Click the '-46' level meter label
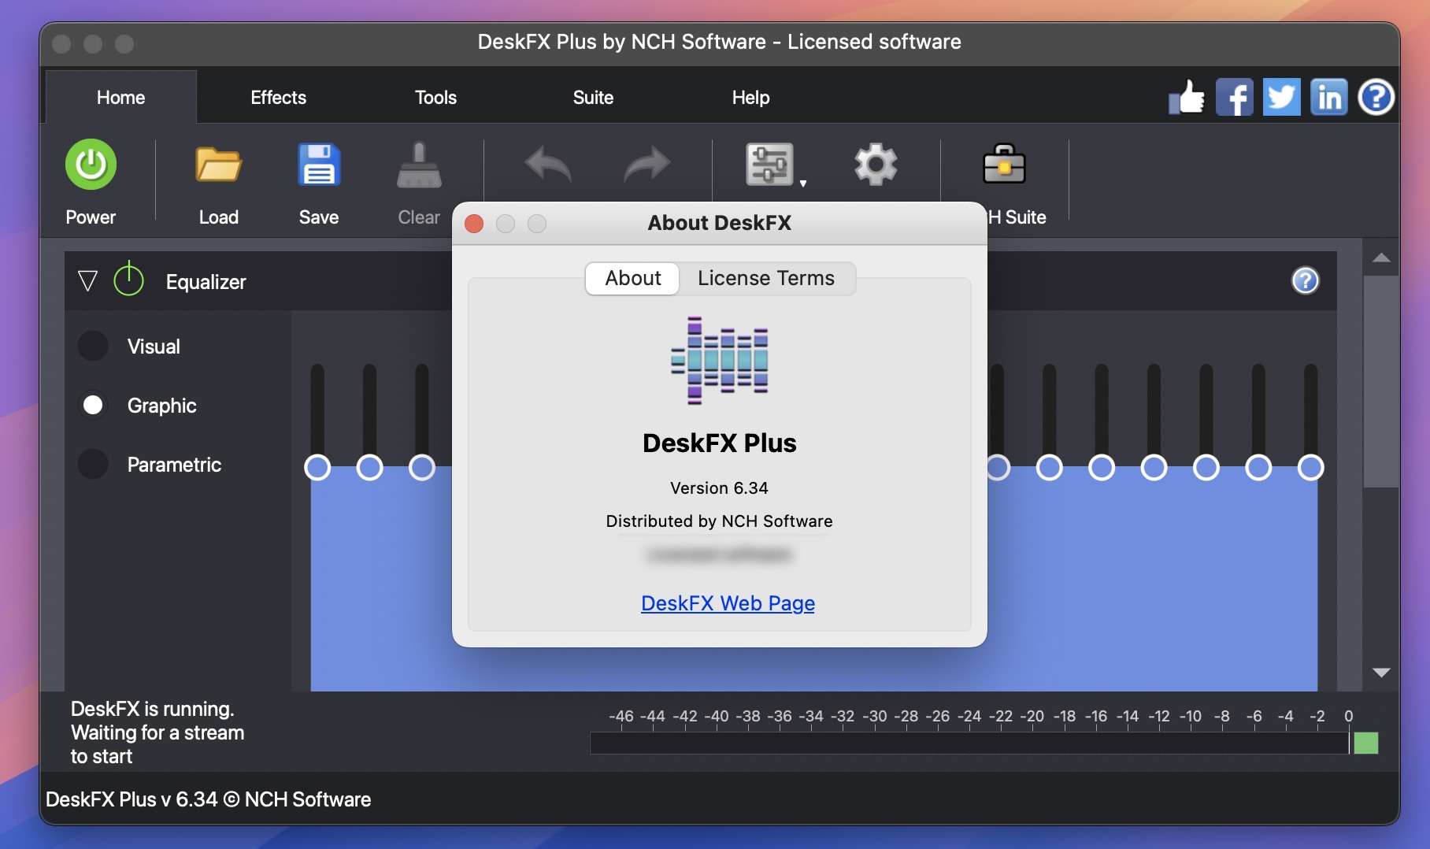 point(621,716)
